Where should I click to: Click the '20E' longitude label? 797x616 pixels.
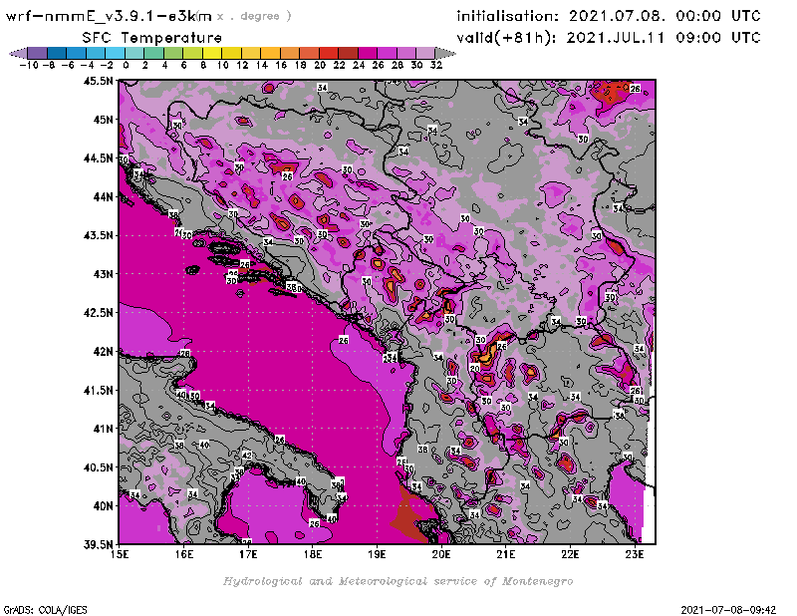441,554
